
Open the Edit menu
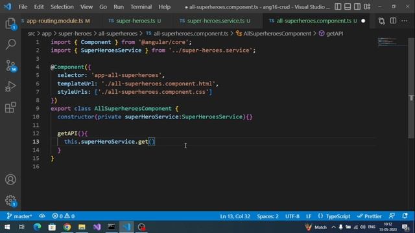39,7
